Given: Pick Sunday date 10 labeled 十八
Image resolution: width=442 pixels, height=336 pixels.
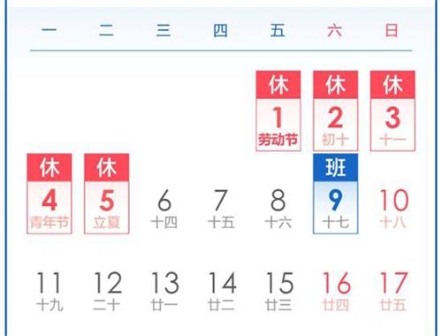Looking at the screenshot, I should [x=393, y=209].
